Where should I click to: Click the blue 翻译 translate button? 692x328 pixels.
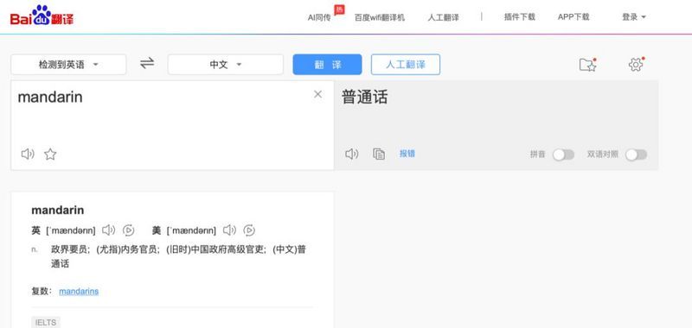pyautogui.click(x=327, y=65)
